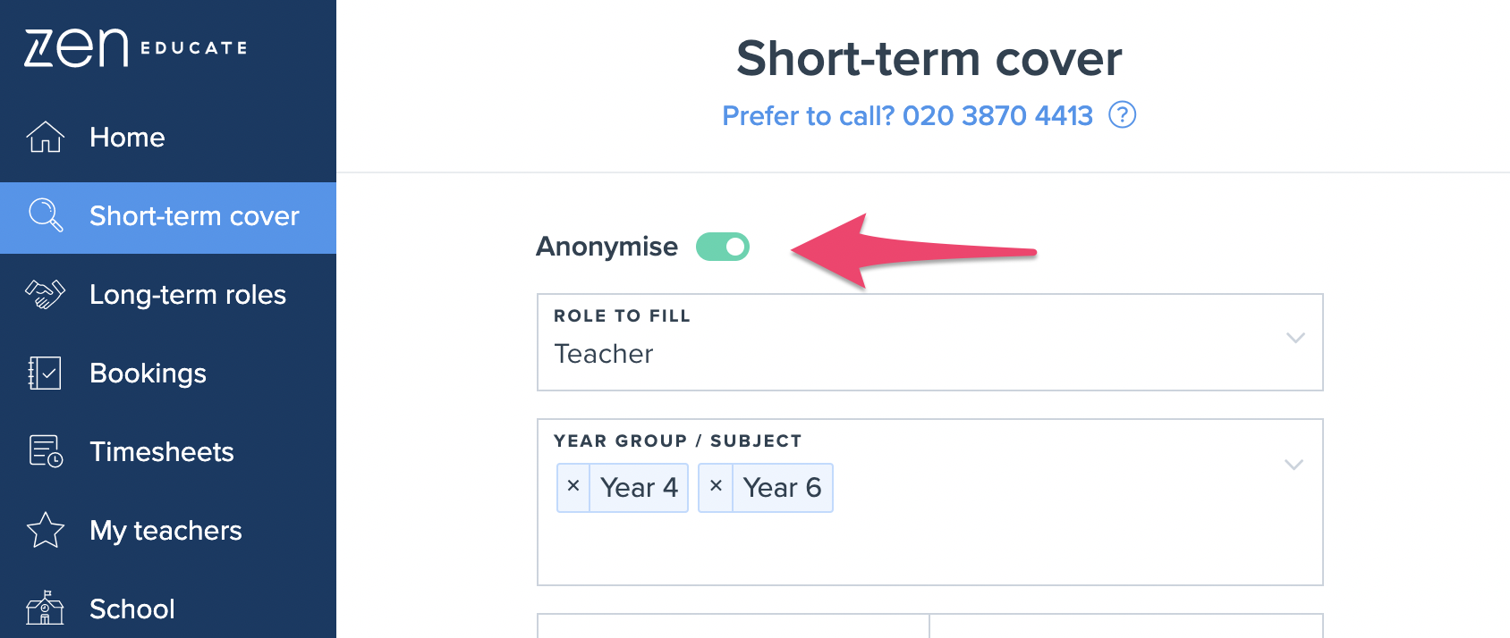This screenshot has width=1510, height=638.
Task: Click the magnifier icon for Short-term cover
Action: (46, 215)
